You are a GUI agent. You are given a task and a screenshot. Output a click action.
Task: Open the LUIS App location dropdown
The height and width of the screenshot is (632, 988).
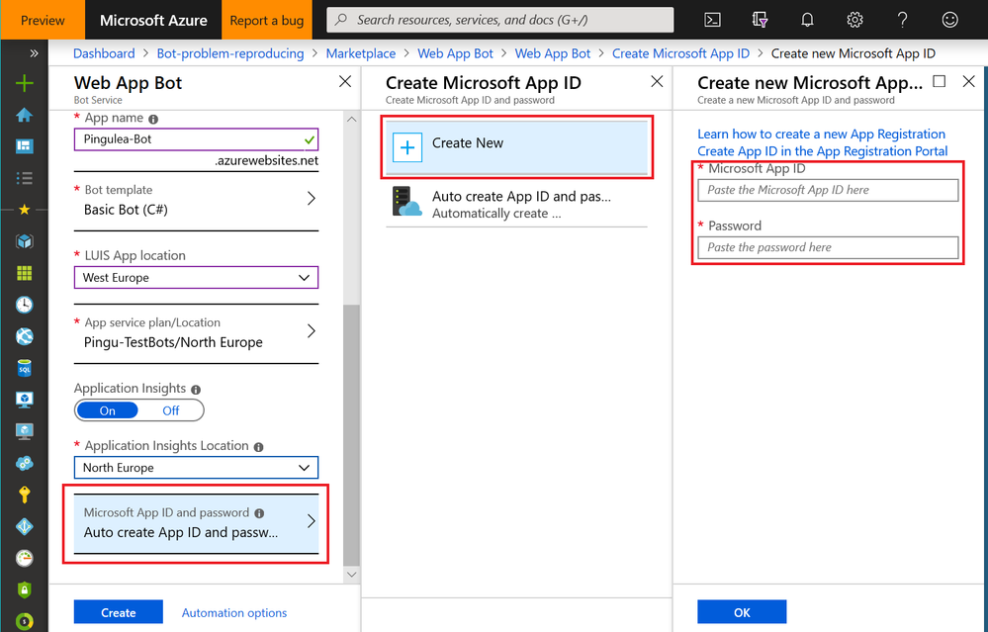(196, 278)
